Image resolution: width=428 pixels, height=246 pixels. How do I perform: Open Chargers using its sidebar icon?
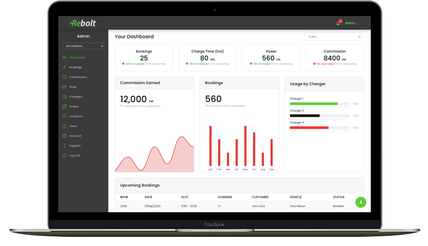click(64, 96)
